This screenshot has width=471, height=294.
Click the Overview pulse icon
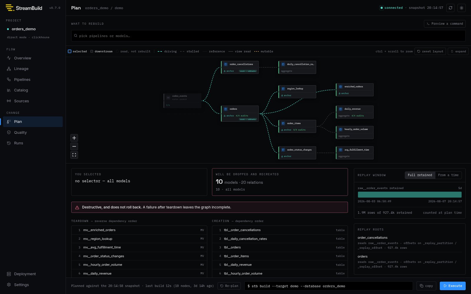9,58
